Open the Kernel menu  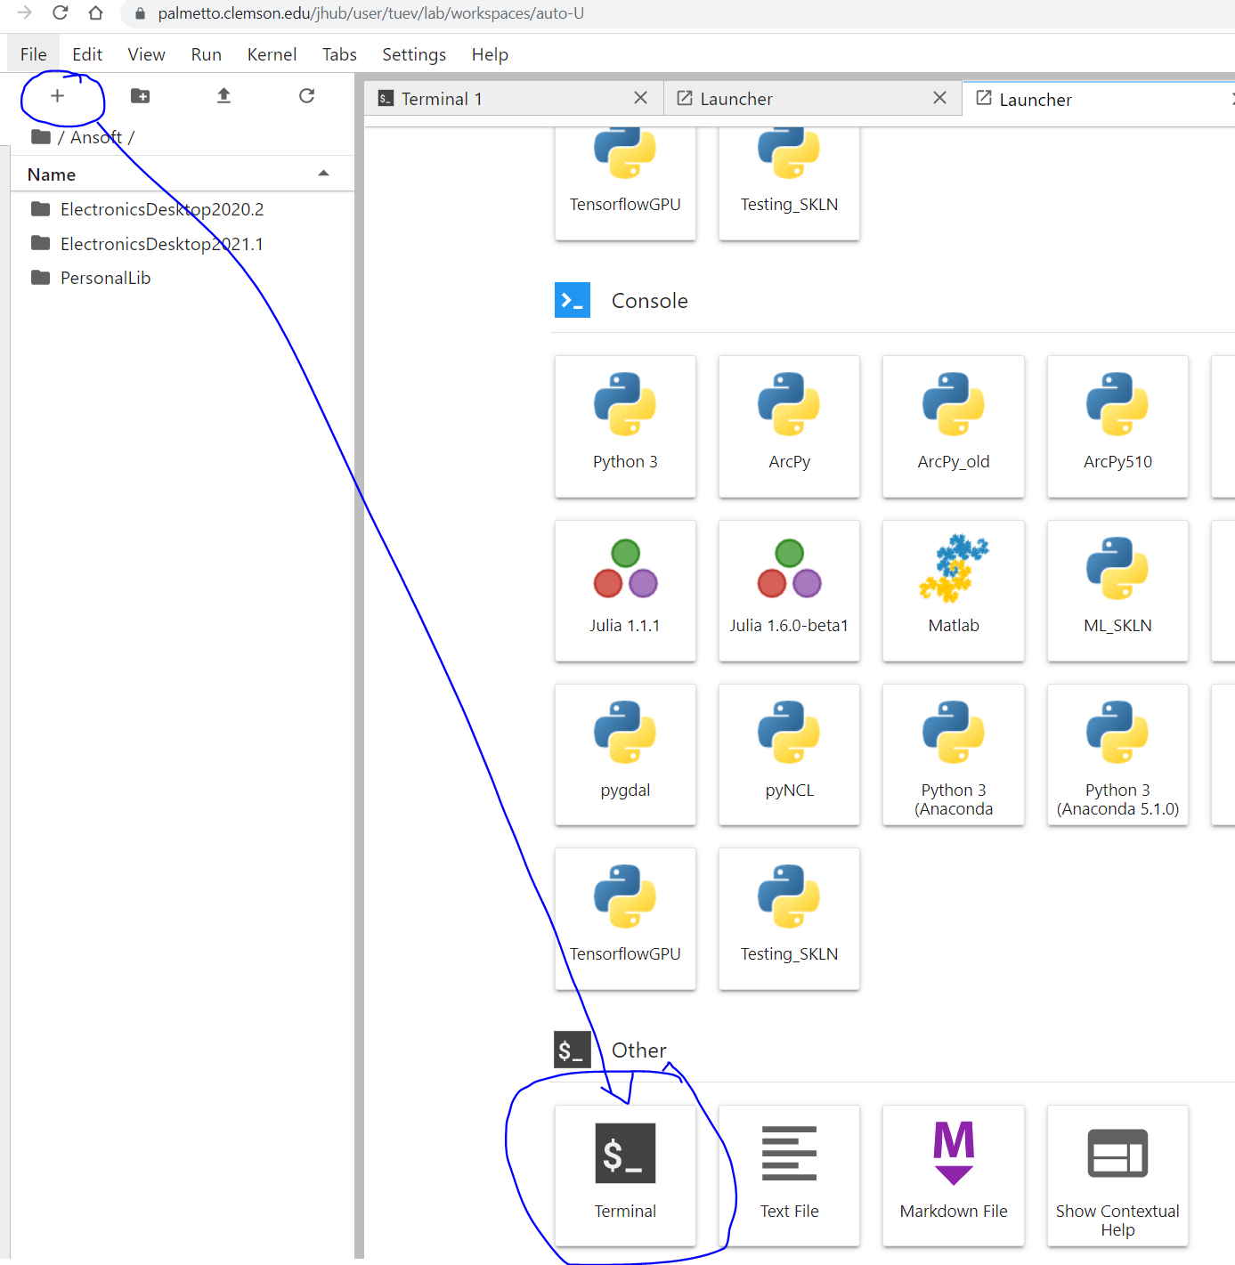coord(272,54)
